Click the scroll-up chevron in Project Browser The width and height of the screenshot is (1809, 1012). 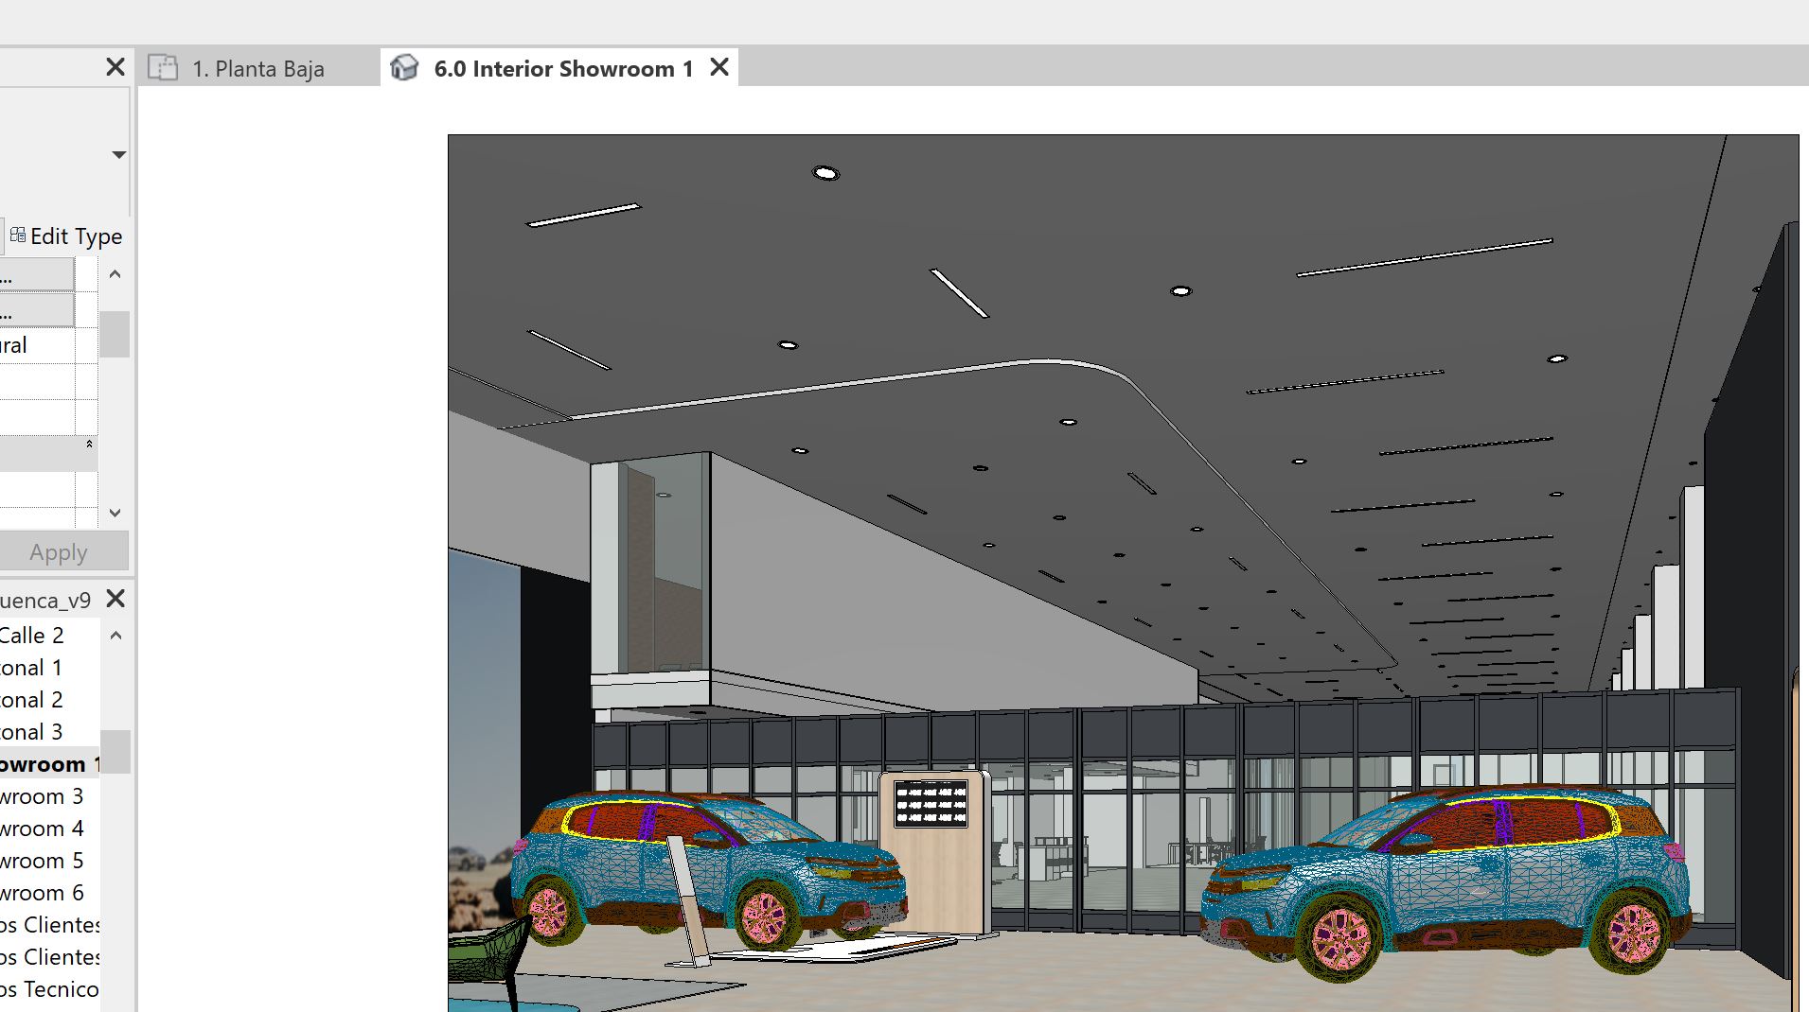tap(115, 636)
